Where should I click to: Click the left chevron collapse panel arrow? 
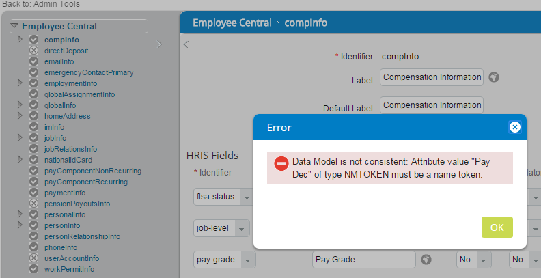point(186,44)
